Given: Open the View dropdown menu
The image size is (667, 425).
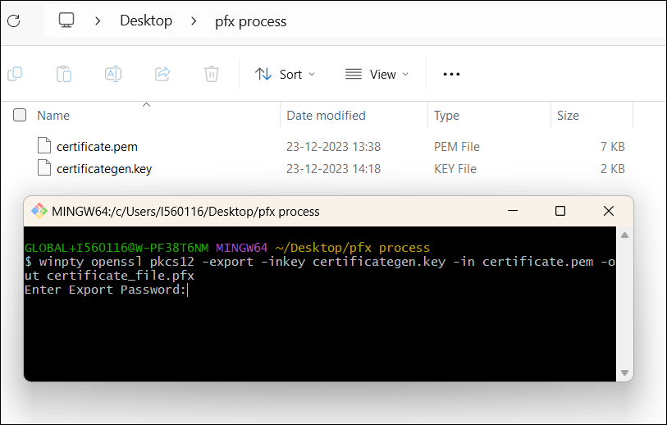Looking at the screenshot, I should coord(377,75).
